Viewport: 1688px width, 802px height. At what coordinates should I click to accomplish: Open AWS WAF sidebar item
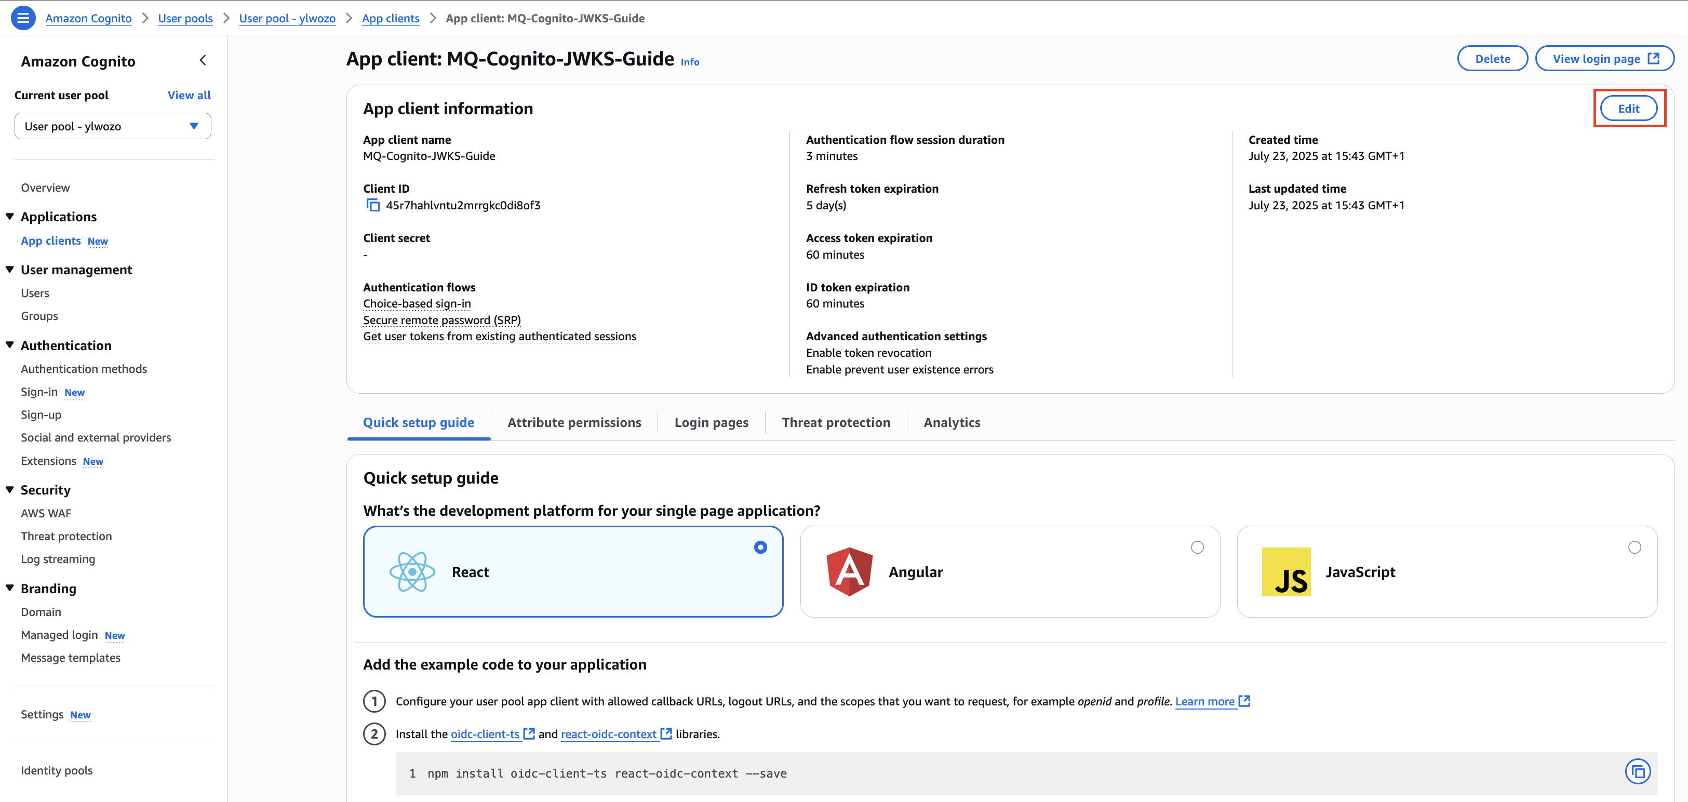click(46, 513)
